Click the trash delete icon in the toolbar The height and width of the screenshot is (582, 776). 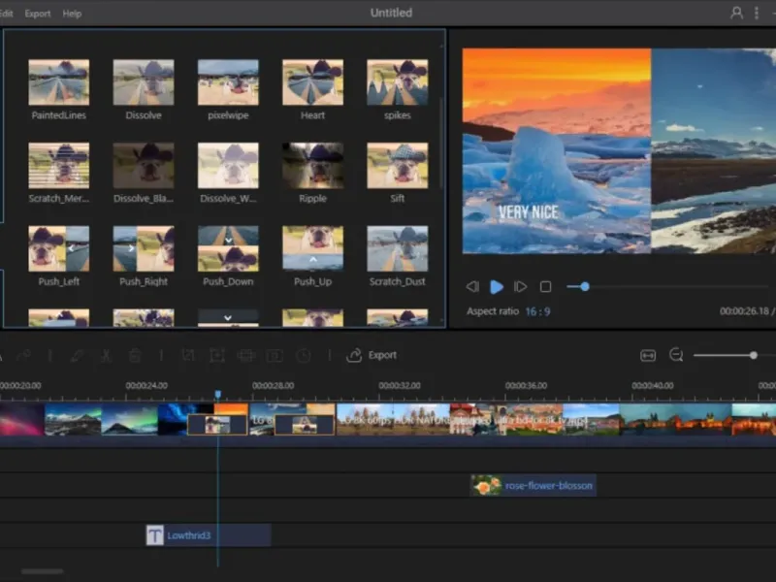pyautogui.click(x=136, y=356)
